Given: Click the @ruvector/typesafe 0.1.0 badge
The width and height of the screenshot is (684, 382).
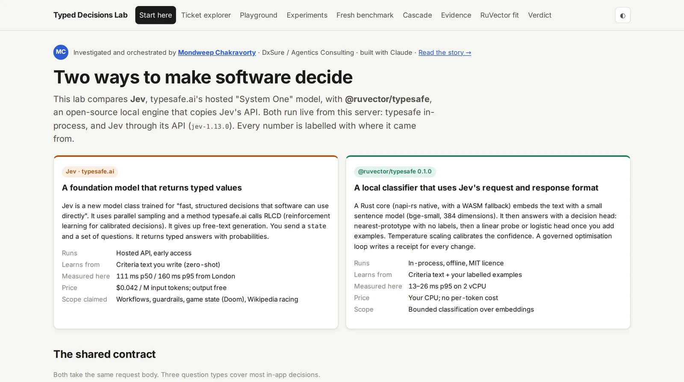Looking at the screenshot, I should pyautogui.click(x=395, y=171).
